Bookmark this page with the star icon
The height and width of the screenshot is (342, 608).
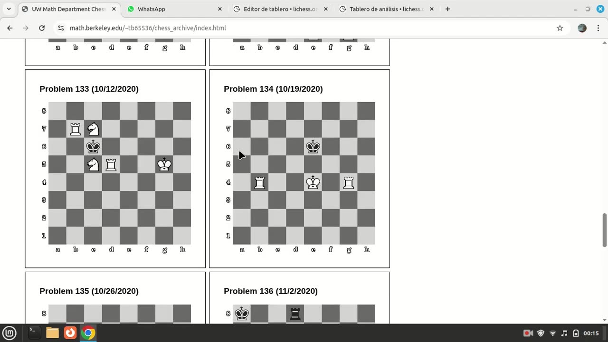560,28
